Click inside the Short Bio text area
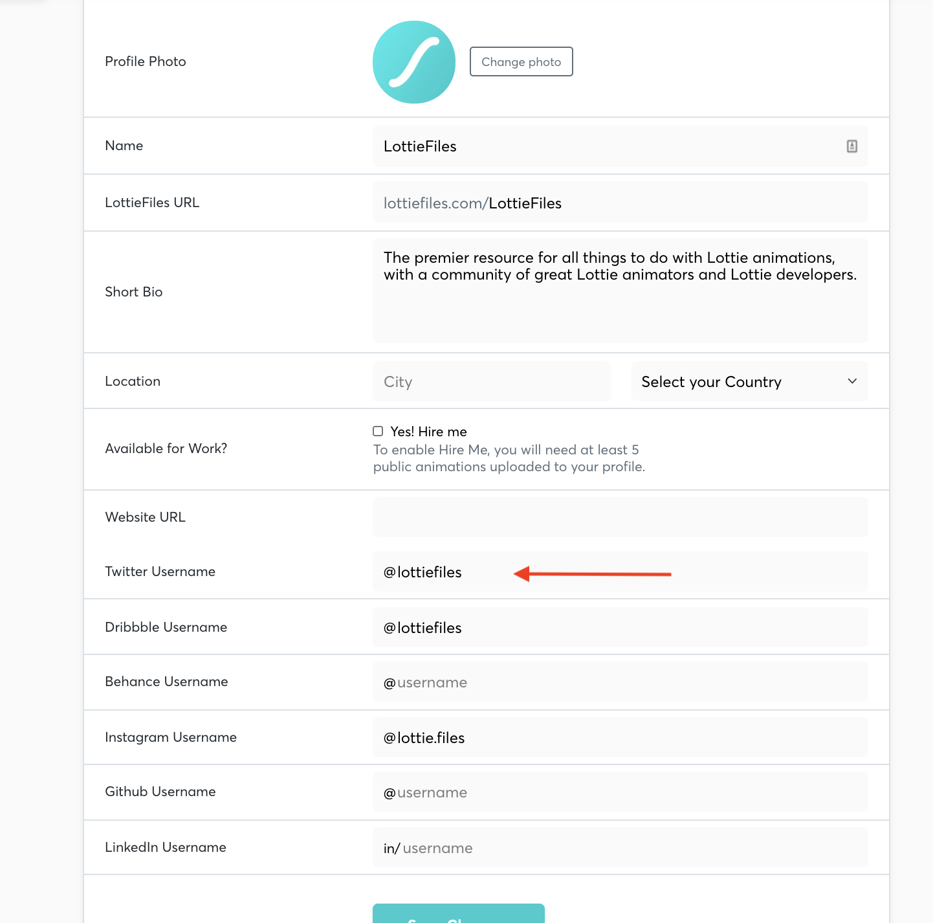This screenshot has height=923, width=933. tap(620, 304)
